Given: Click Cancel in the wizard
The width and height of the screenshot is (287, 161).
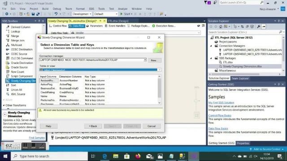Looking at the screenshot, I should click(152, 126).
